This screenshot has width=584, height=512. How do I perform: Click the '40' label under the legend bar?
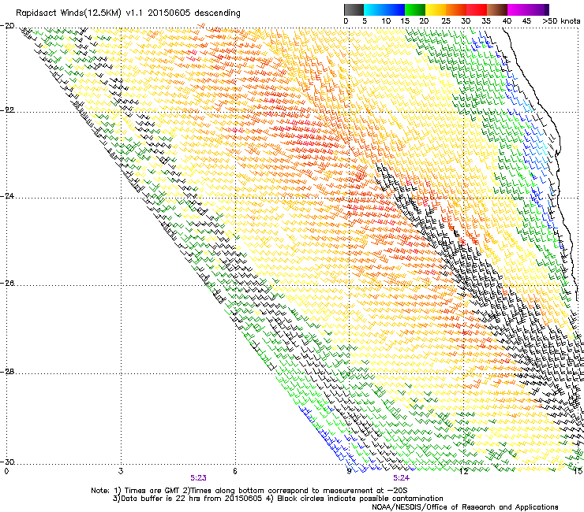(x=507, y=21)
